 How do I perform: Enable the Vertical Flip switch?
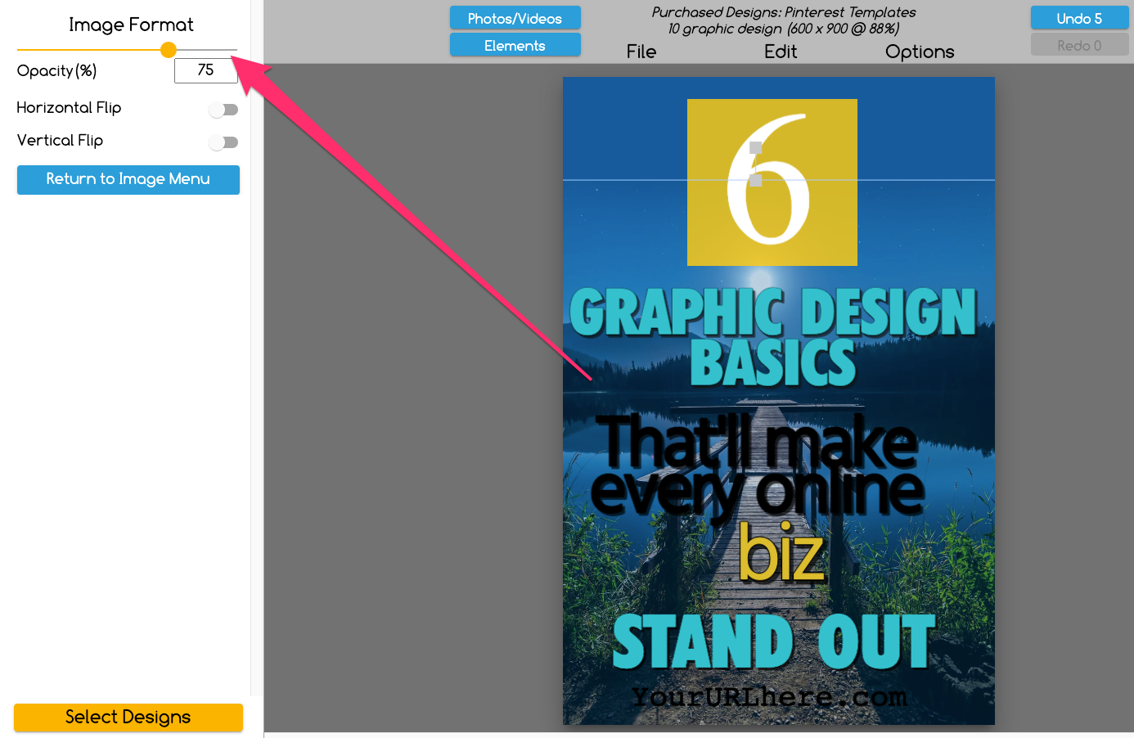pos(223,142)
